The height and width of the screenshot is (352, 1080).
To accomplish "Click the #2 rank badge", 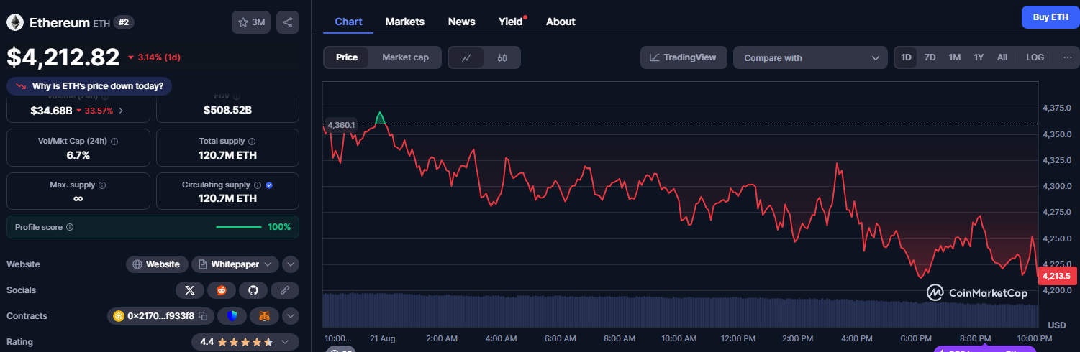I will (x=124, y=22).
